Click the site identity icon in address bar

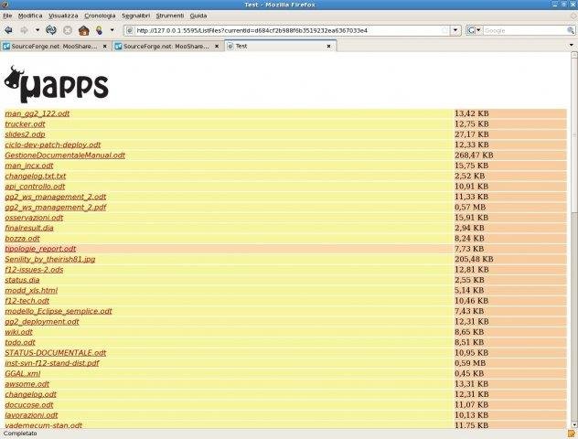pyautogui.click(x=130, y=30)
